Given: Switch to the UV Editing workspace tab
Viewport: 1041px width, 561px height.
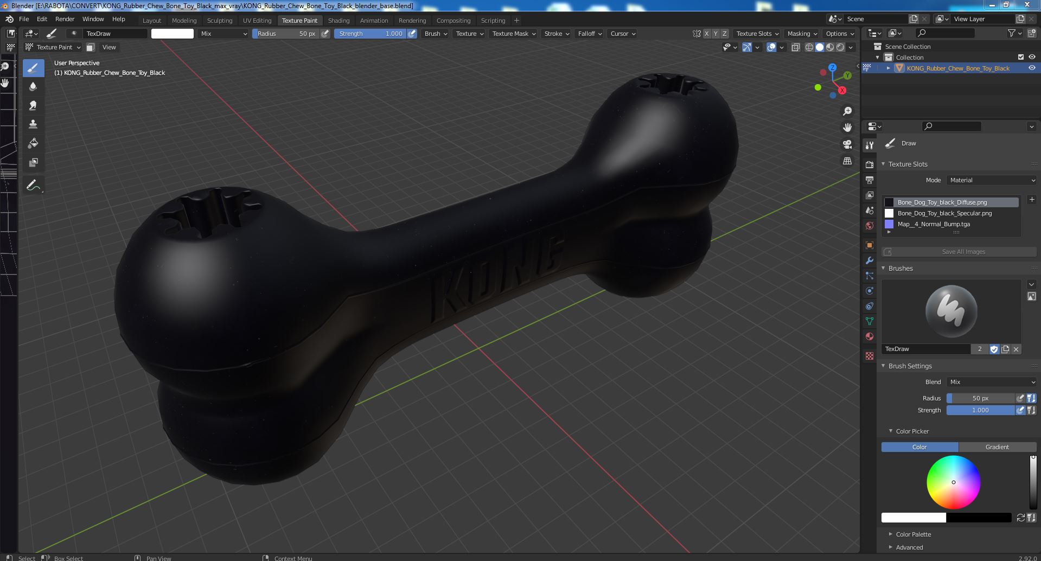Looking at the screenshot, I should [257, 21].
